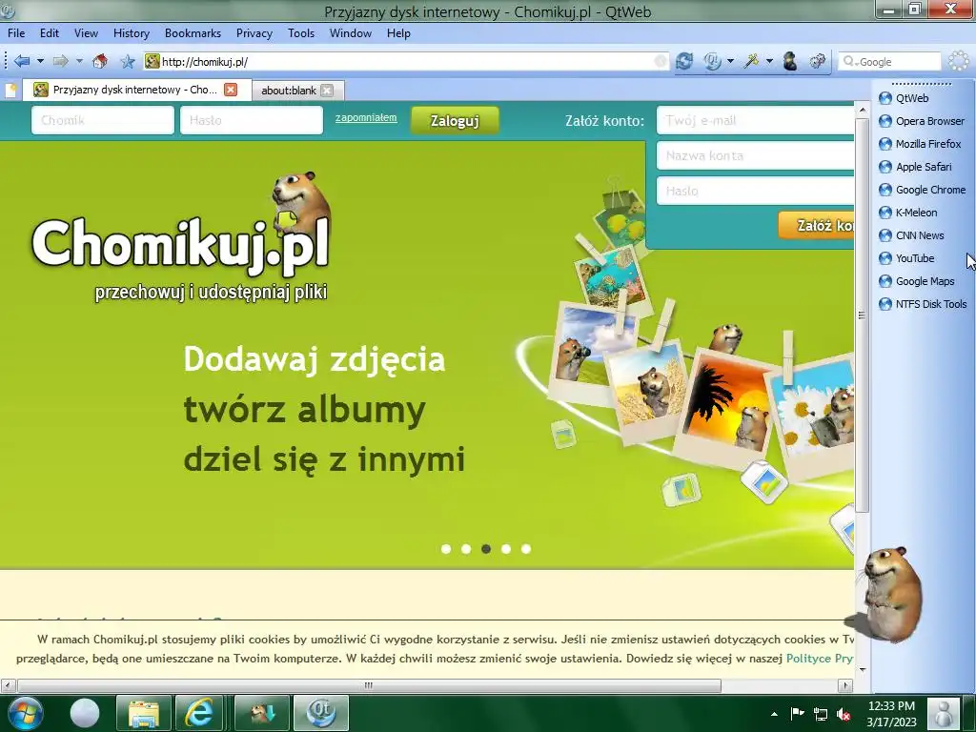Open Google Maps bookmark
The width and height of the screenshot is (976, 732).
916,281
